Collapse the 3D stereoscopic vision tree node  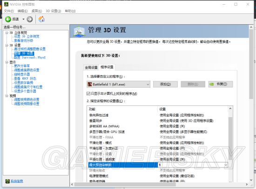[7, 33]
